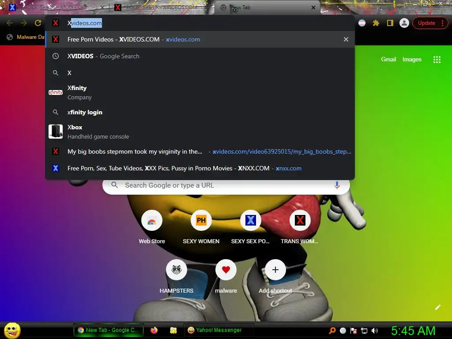Remove the xvideos.com suggestion with X
Image resolution: width=452 pixels, height=339 pixels.
coord(346,39)
